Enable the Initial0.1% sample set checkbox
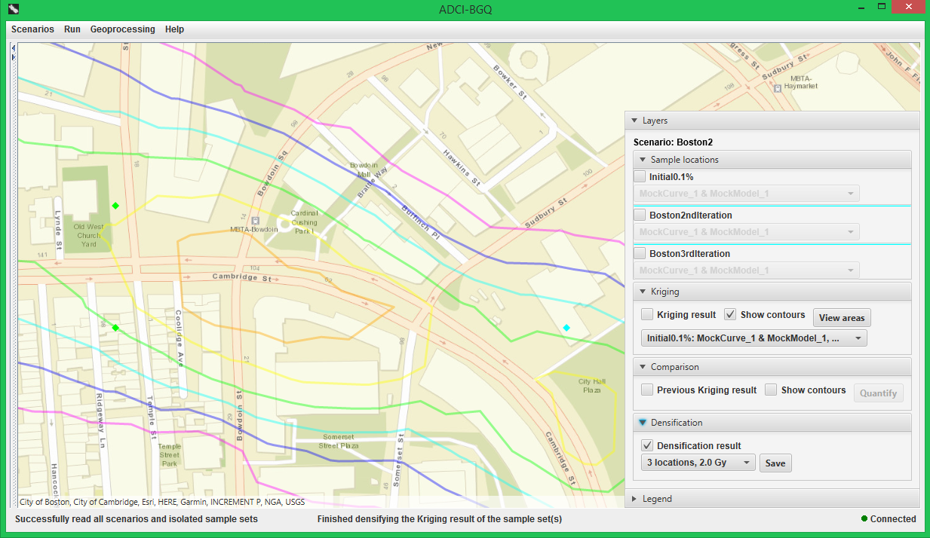Image resolution: width=930 pixels, height=538 pixels. click(640, 176)
